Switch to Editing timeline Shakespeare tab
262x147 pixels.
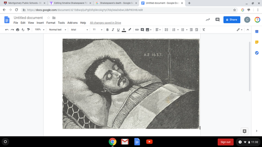(71, 3)
